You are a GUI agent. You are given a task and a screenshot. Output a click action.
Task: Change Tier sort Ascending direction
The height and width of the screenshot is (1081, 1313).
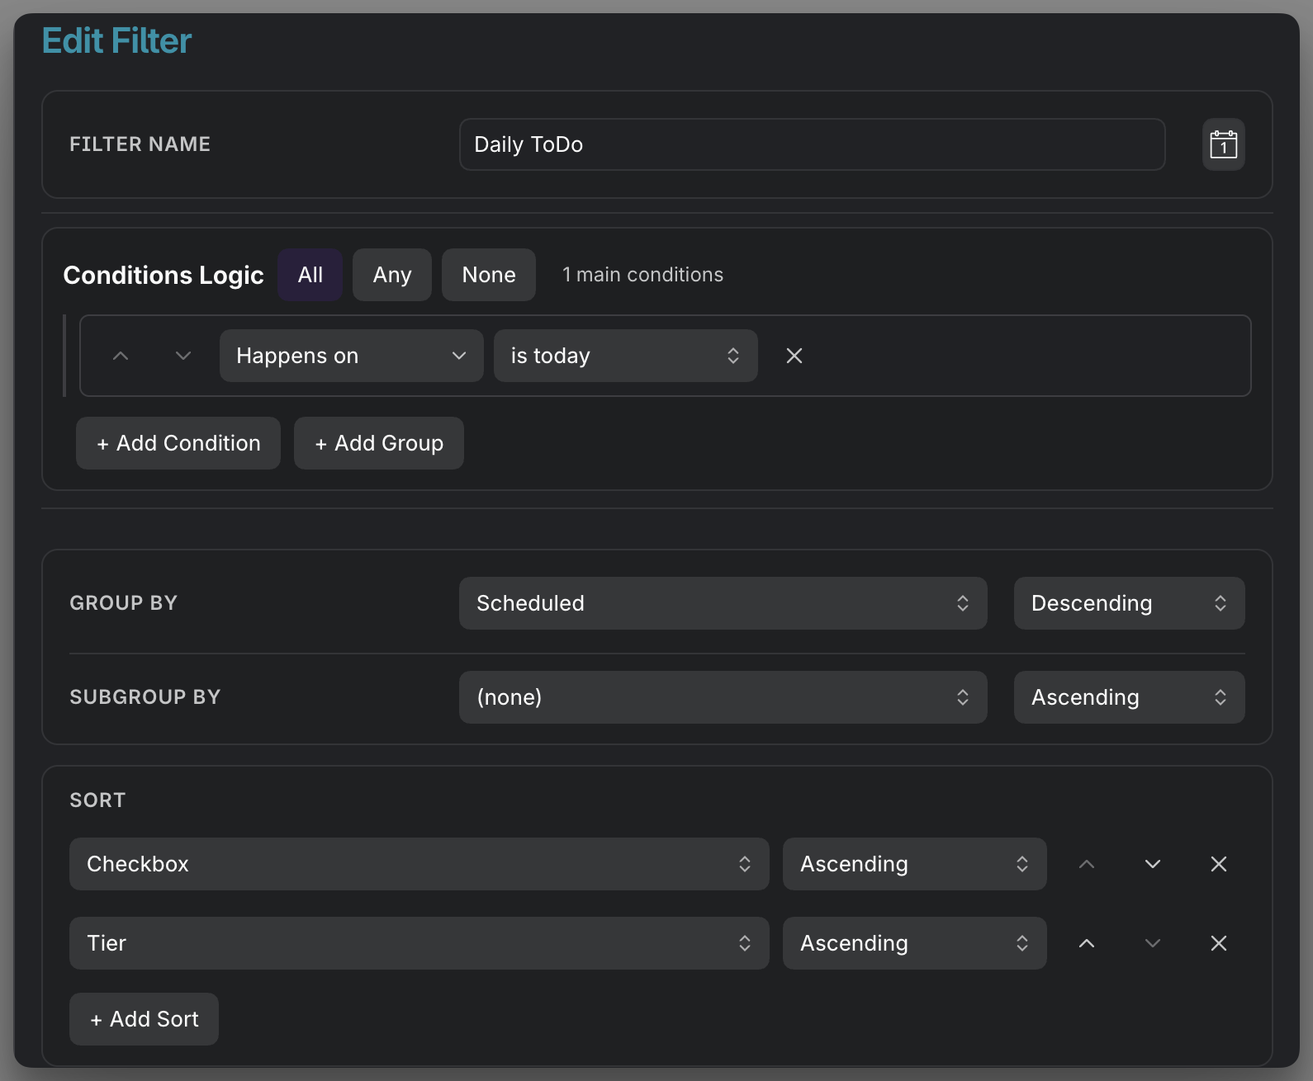915,943
